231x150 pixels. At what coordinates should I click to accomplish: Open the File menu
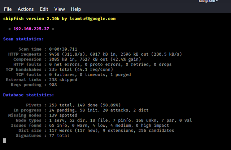[x=8, y=9]
